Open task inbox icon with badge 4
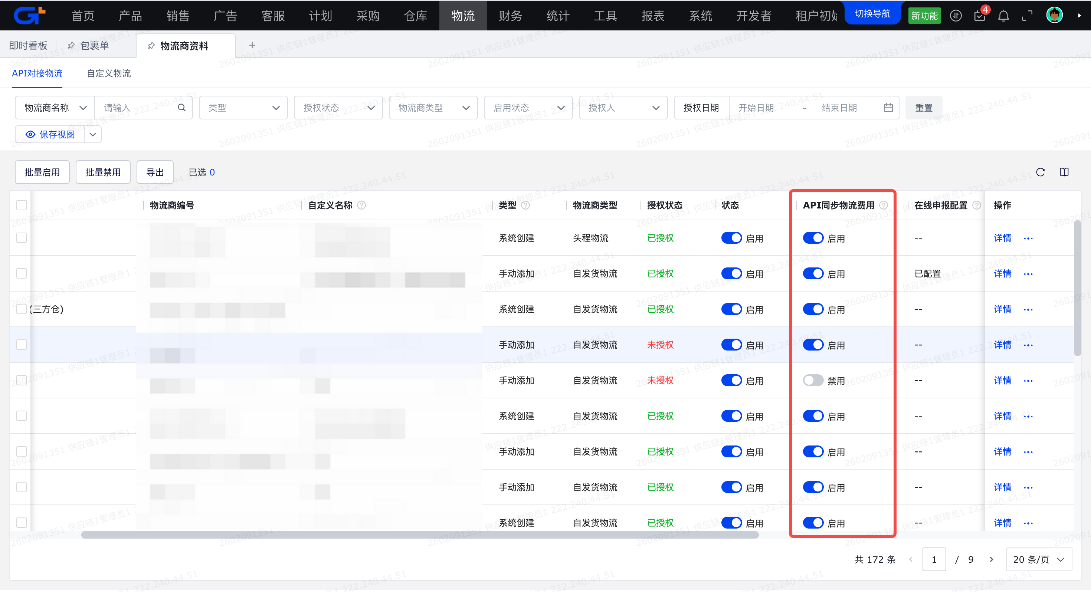 (x=980, y=16)
